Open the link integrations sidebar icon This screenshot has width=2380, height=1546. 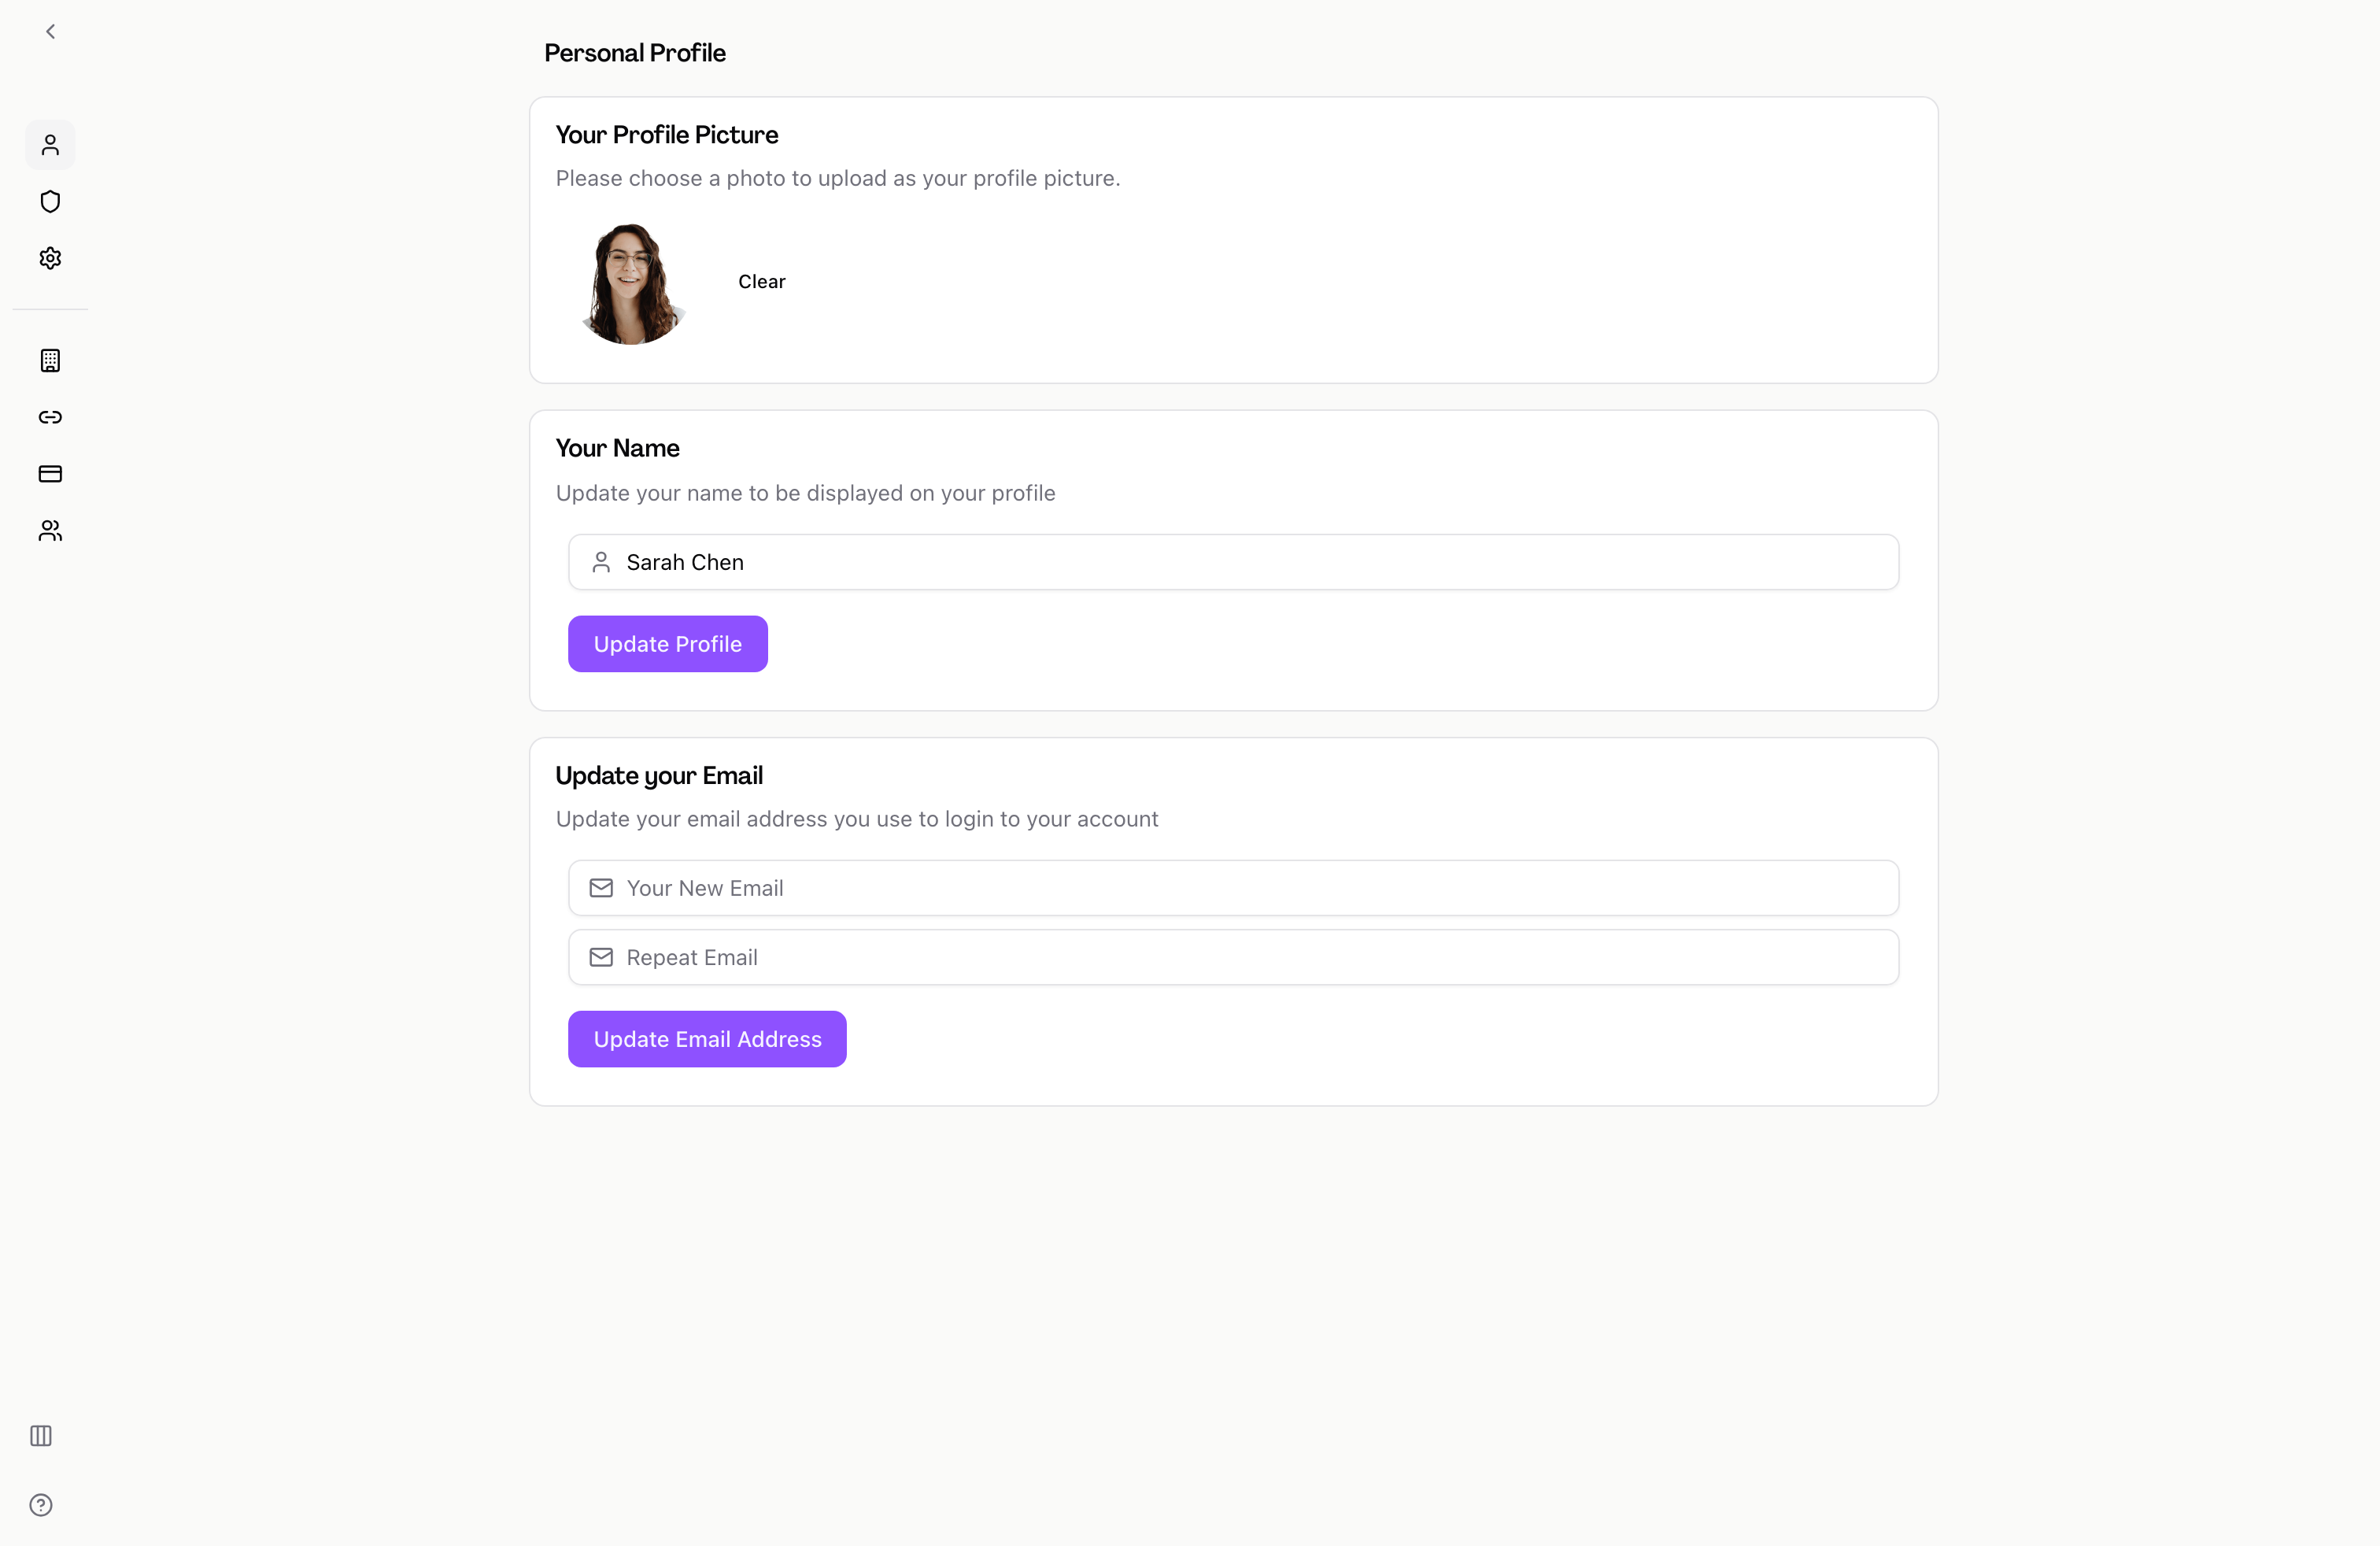tap(50, 417)
